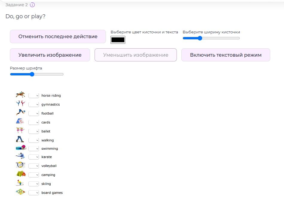Click the gymnastics picture icon
The width and height of the screenshot is (284, 198).
click(x=20, y=103)
